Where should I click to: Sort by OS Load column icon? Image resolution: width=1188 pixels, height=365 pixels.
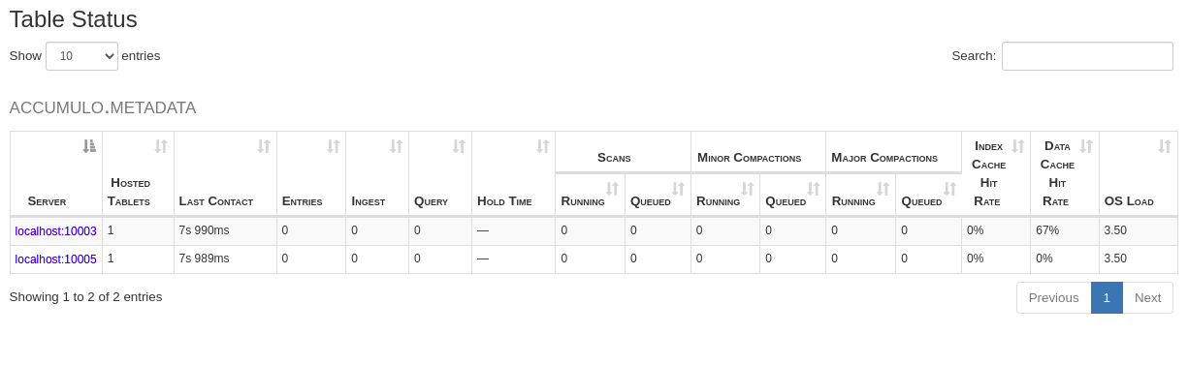[1165, 146]
